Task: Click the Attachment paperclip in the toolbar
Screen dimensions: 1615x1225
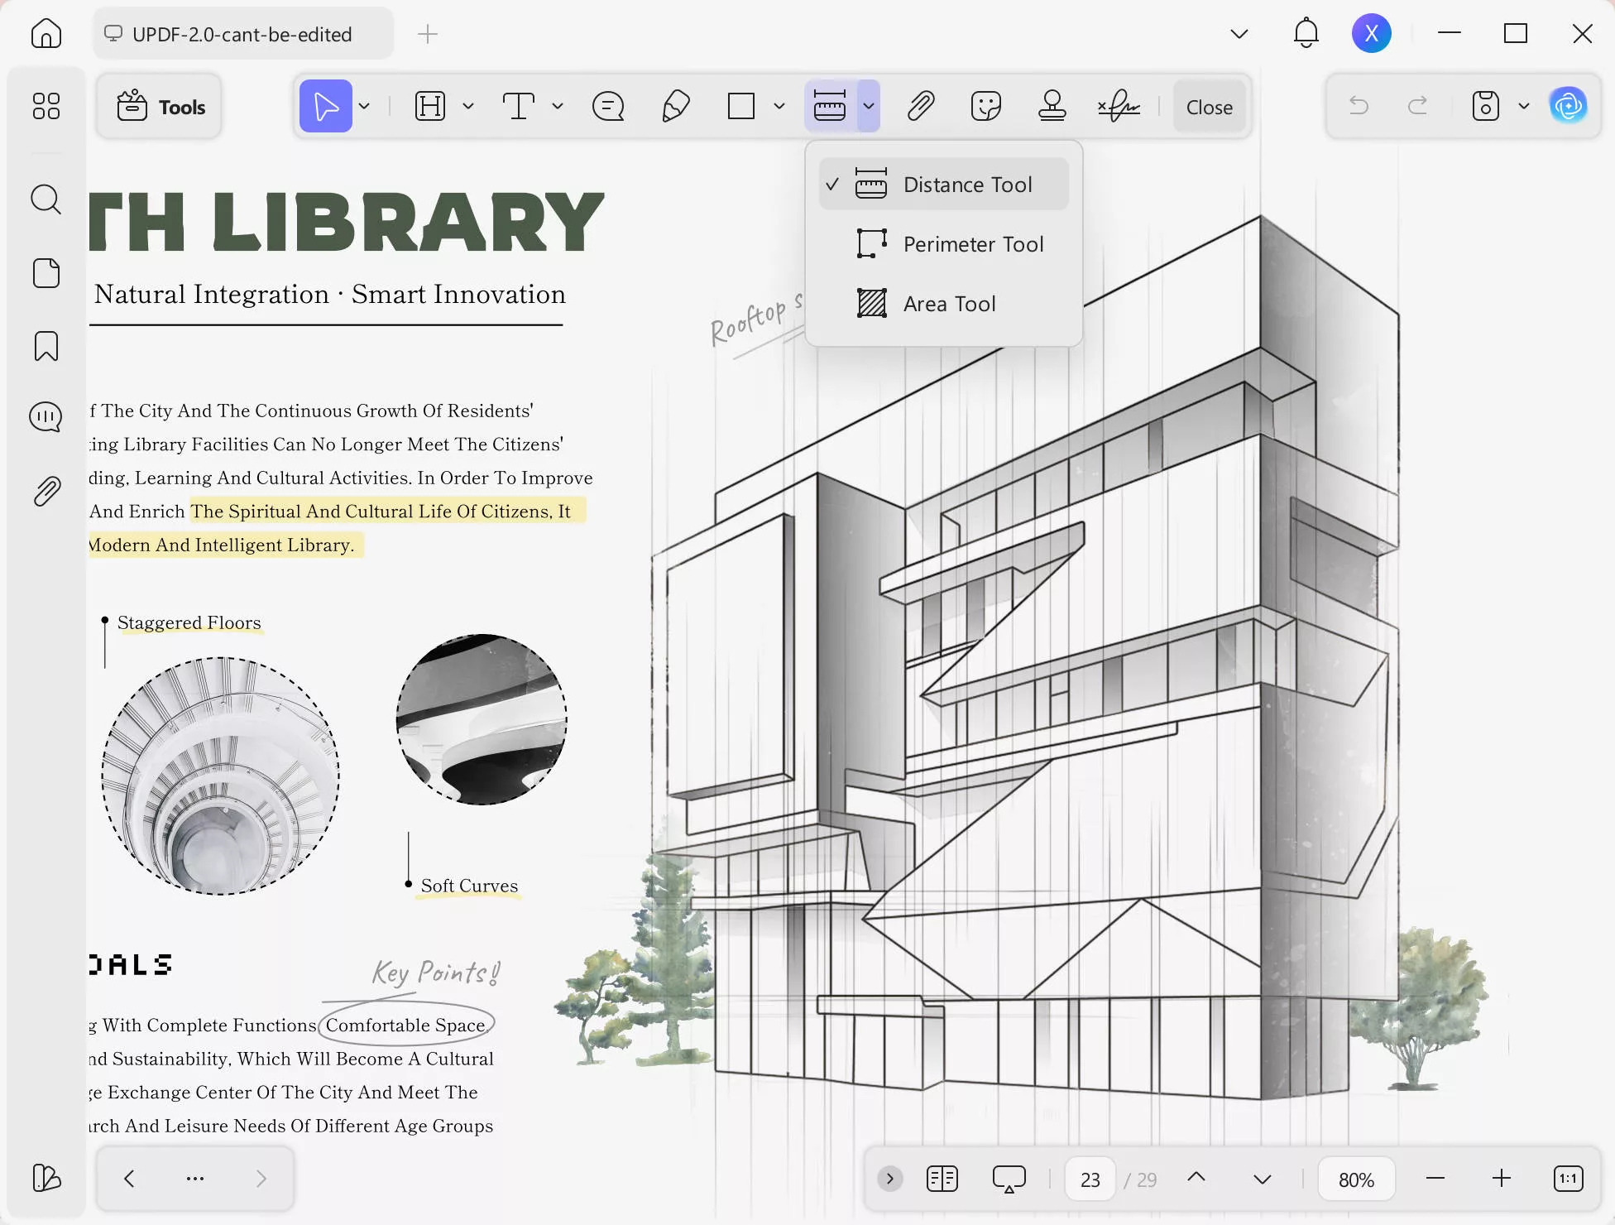Action: coord(920,107)
